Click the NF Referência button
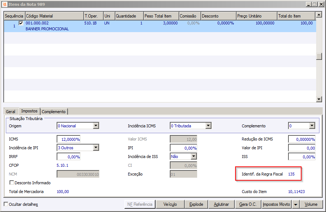Viewport: 326px width, 212px height. point(140,204)
